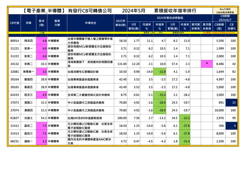Click CB流通% cell showing 42

232,64
